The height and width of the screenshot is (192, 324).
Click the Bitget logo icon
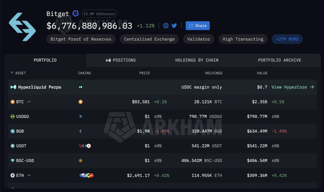click(x=22, y=27)
